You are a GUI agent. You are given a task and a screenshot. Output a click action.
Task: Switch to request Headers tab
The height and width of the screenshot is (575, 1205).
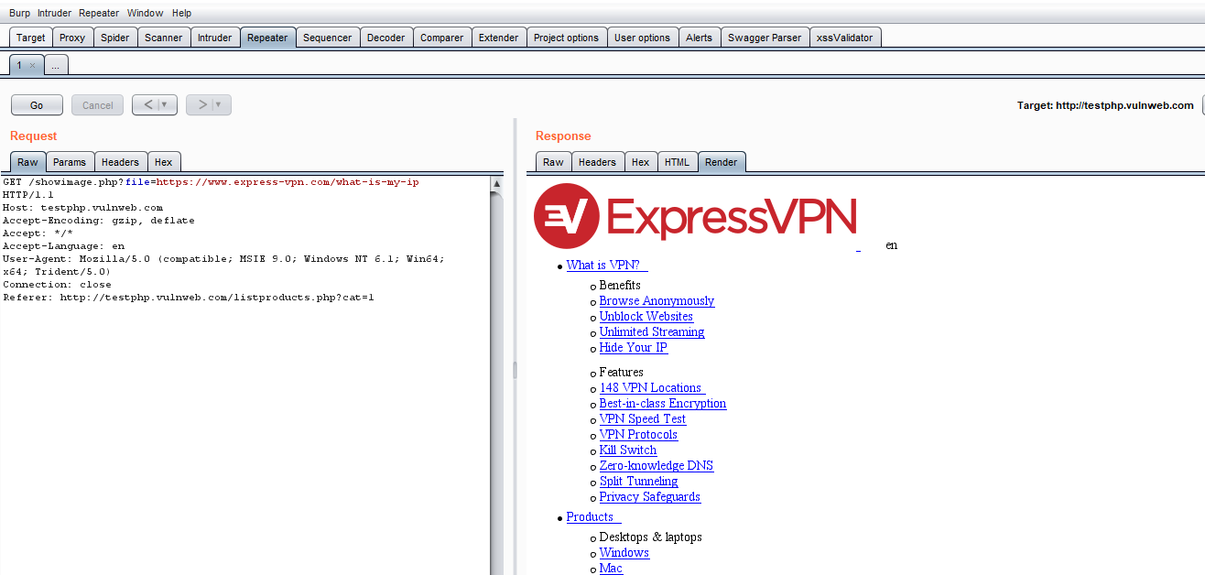pos(120,162)
